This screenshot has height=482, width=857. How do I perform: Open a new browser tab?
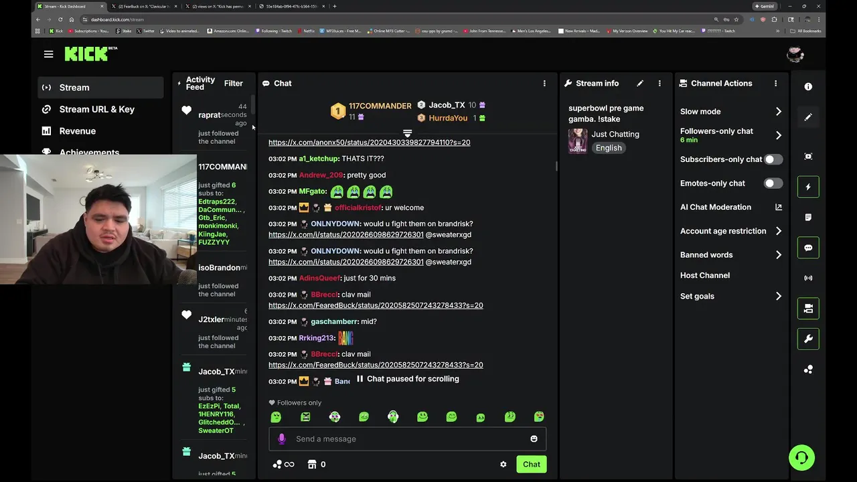point(335,6)
